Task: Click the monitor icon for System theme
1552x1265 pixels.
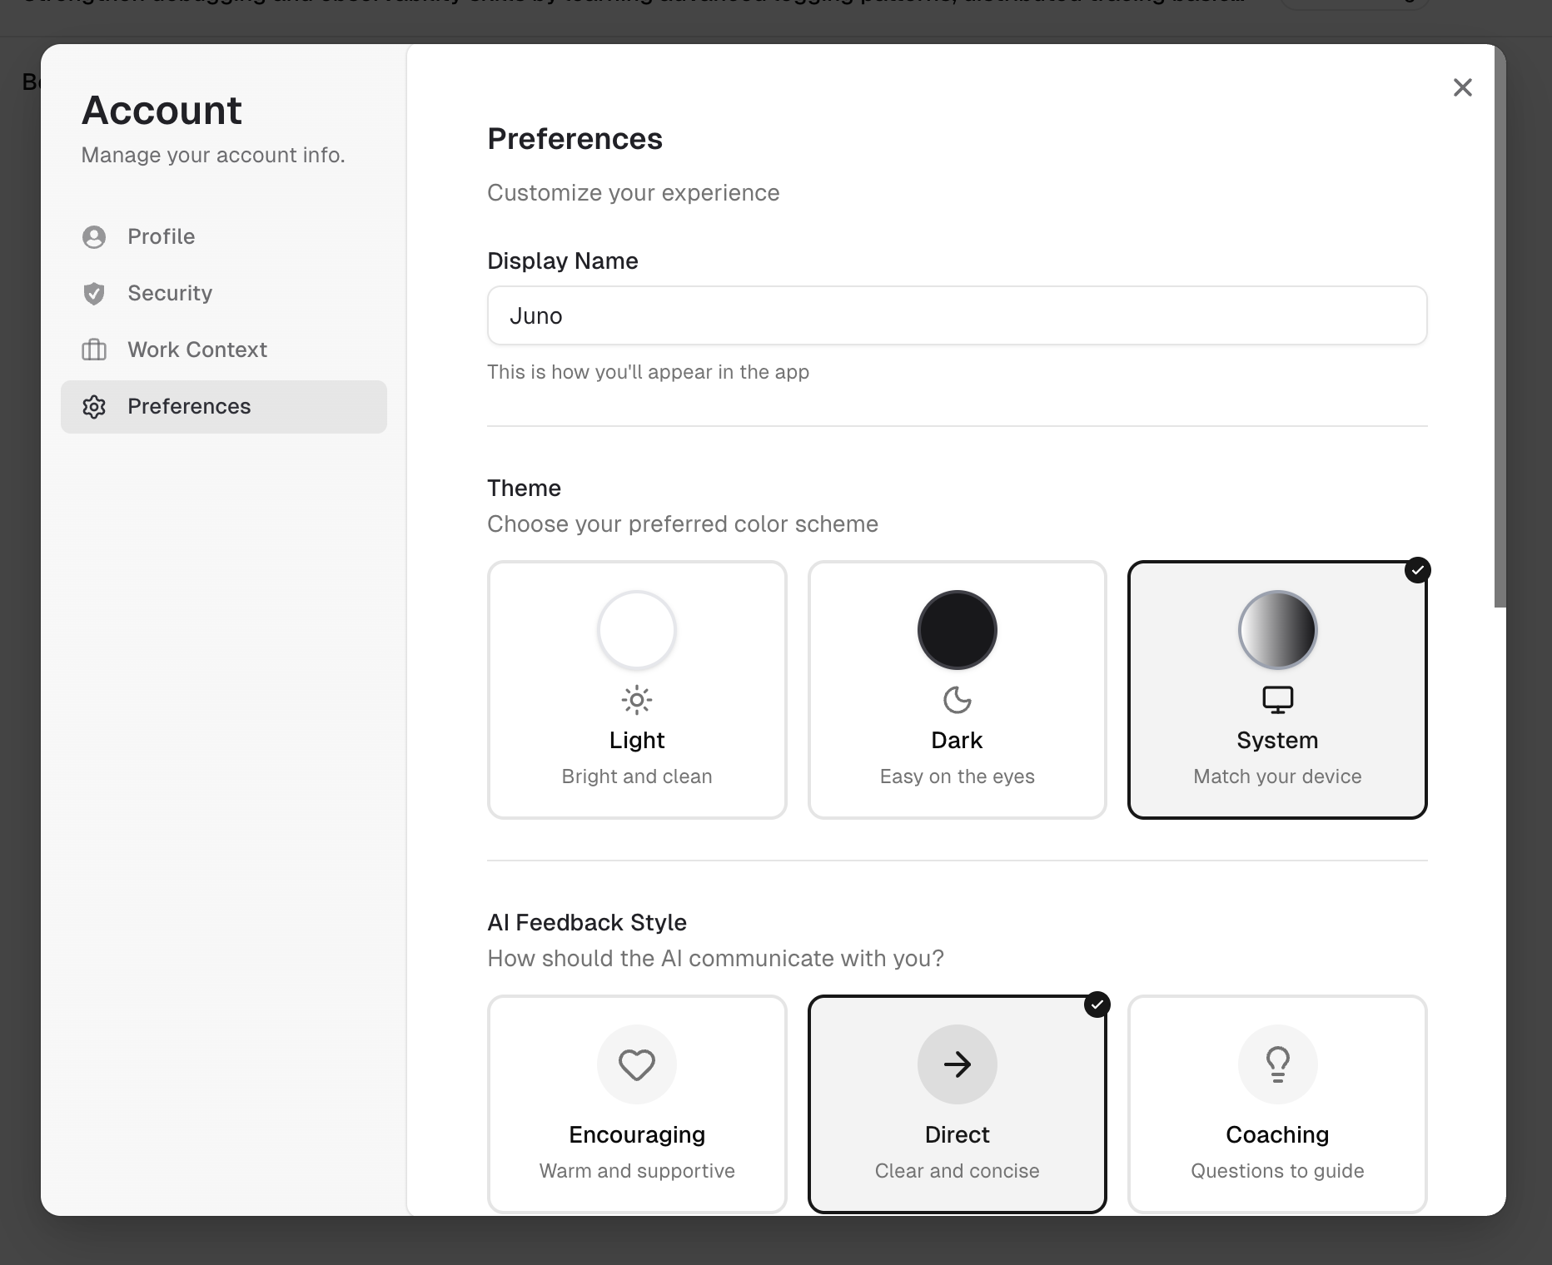Action: pos(1277,701)
